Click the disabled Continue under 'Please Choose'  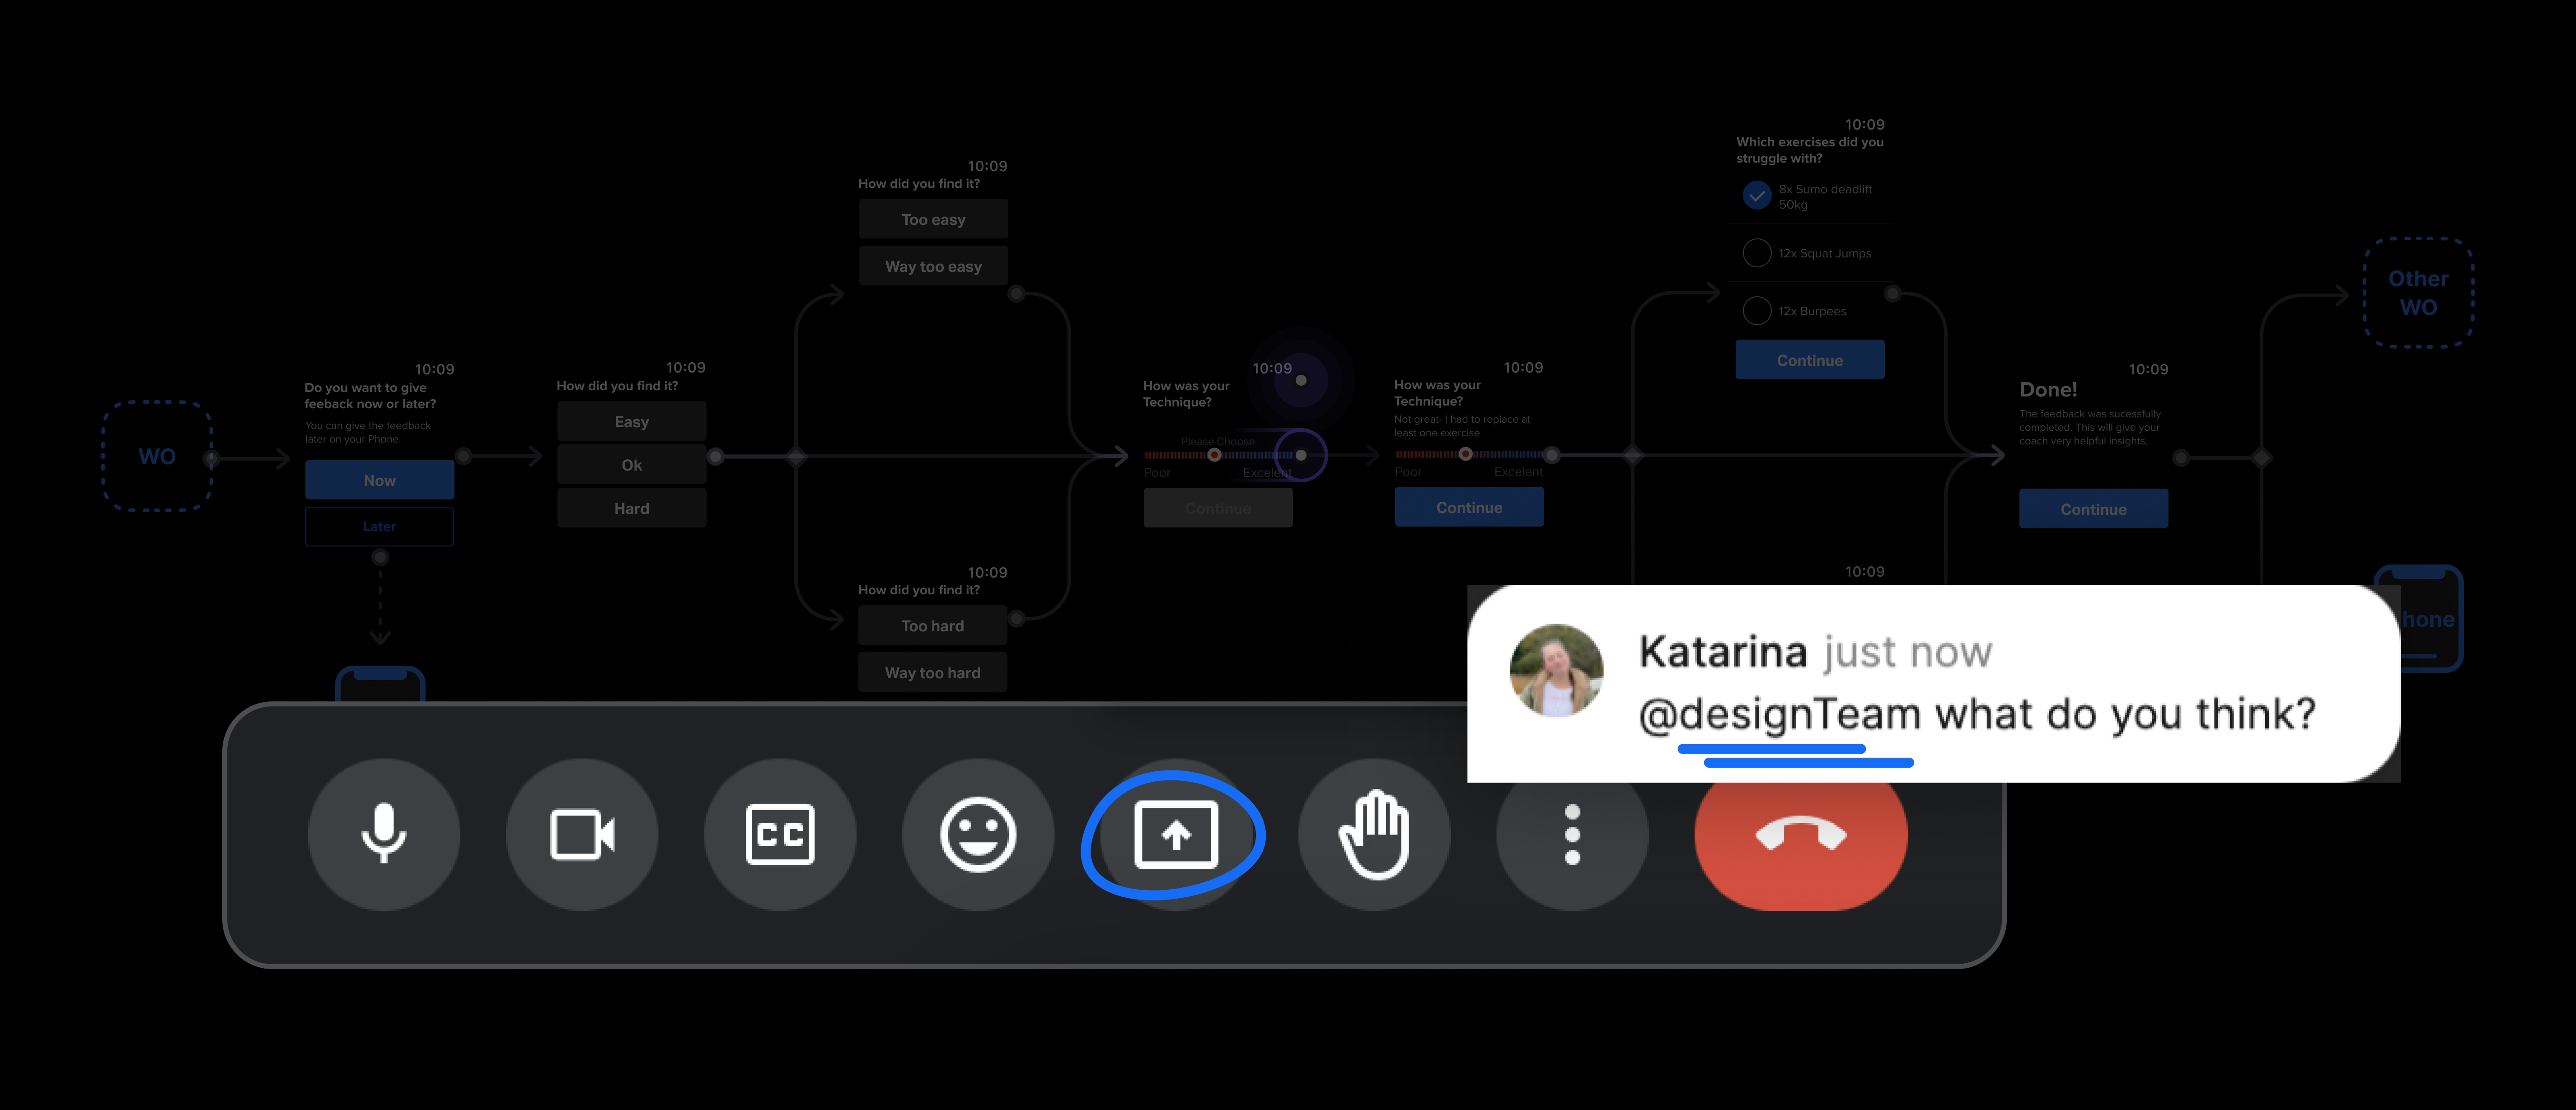click(1218, 508)
